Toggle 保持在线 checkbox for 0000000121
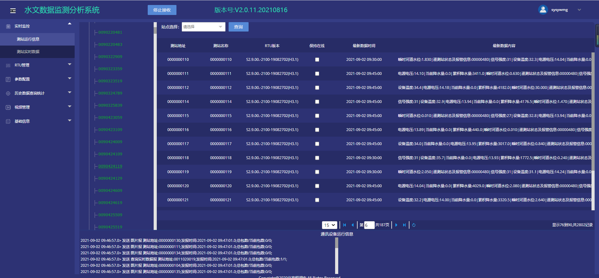Screen dimensions: 599x278 click(317, 200)
